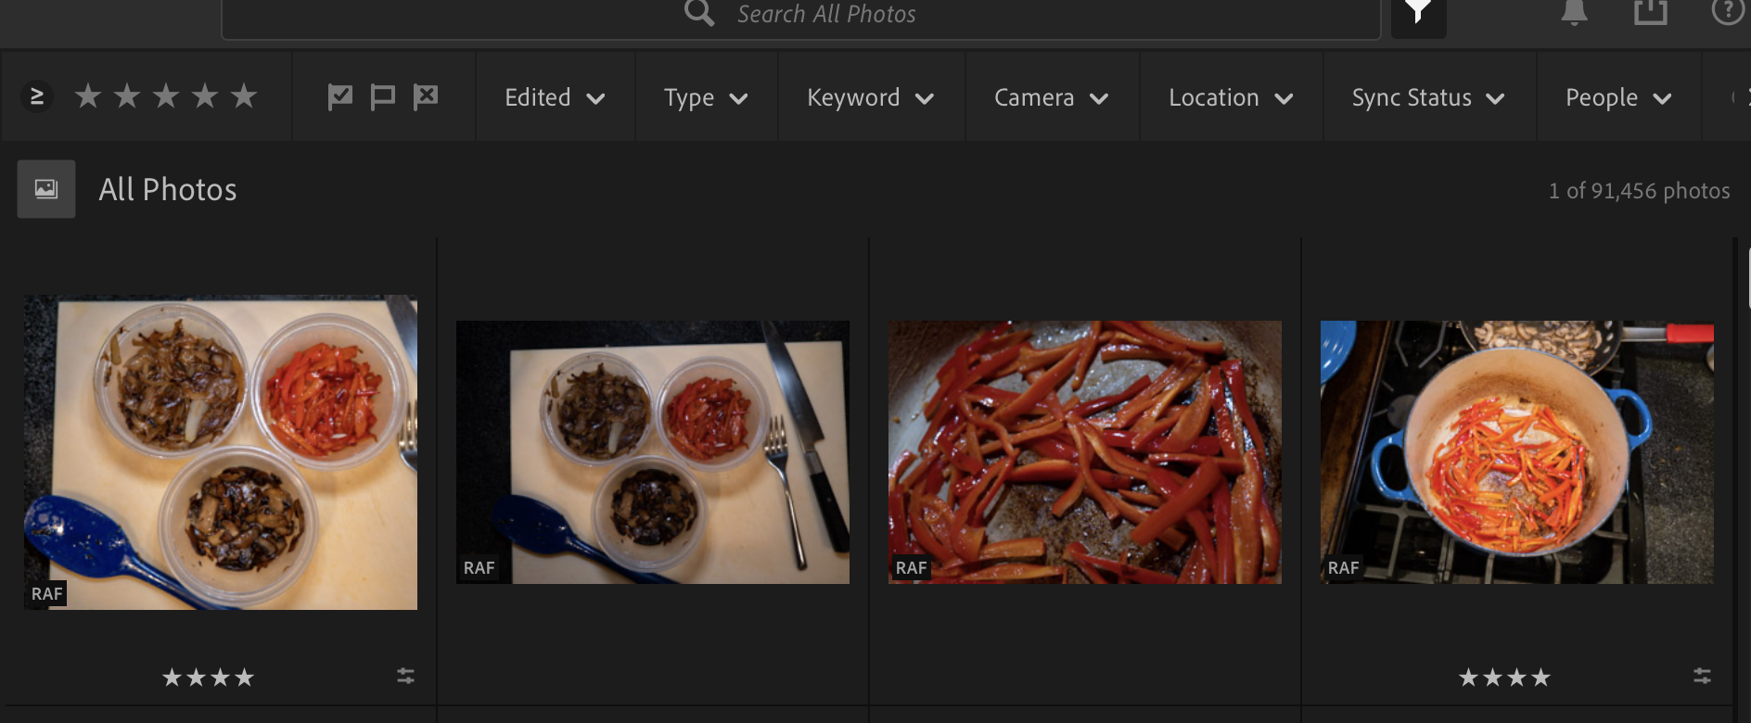Filter by five star rating
The width and height of the screenshot is (1751, 723).
click(244, 96)
